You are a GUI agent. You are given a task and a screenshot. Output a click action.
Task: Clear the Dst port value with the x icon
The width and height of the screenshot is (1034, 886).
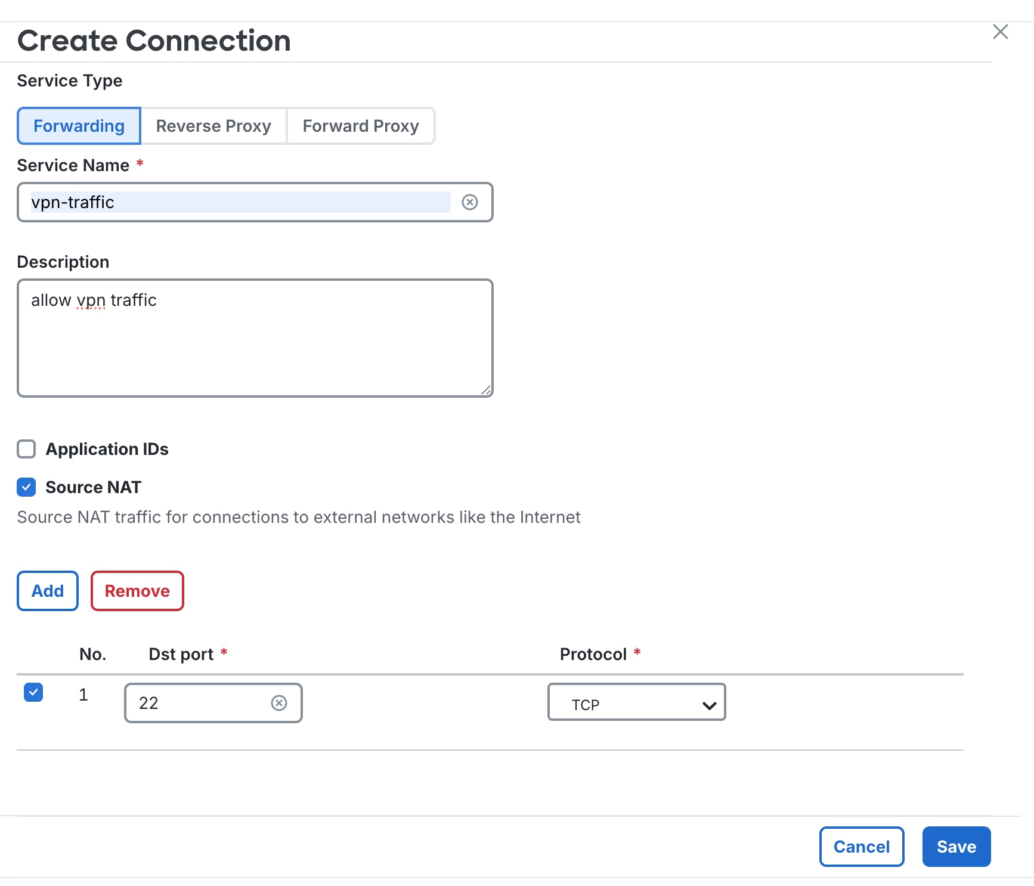pos(279,703)
